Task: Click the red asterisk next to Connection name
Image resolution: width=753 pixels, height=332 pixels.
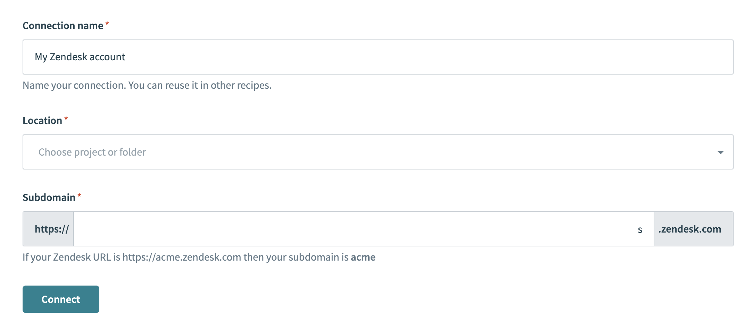Action: (107, 24)
